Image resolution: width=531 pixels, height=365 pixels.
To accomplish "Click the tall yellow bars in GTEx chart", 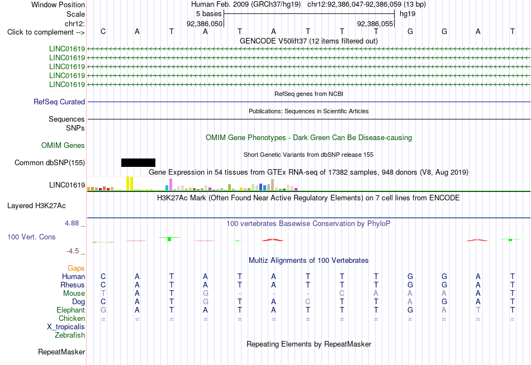I will [x=130, y=184].
